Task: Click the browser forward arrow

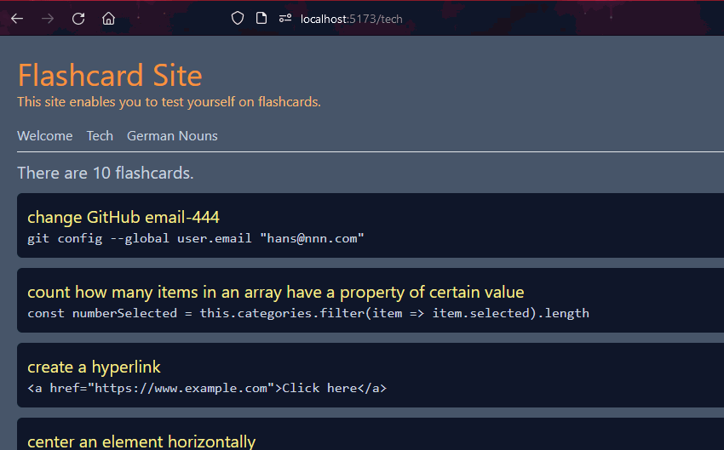Action: click(x=48, y=19)
